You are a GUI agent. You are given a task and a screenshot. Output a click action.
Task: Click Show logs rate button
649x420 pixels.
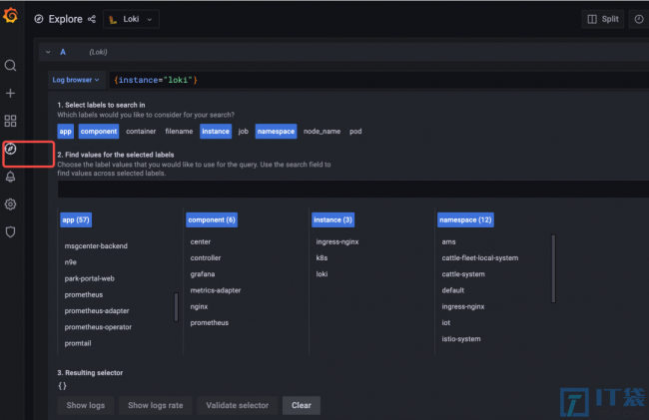pos(155,405)
